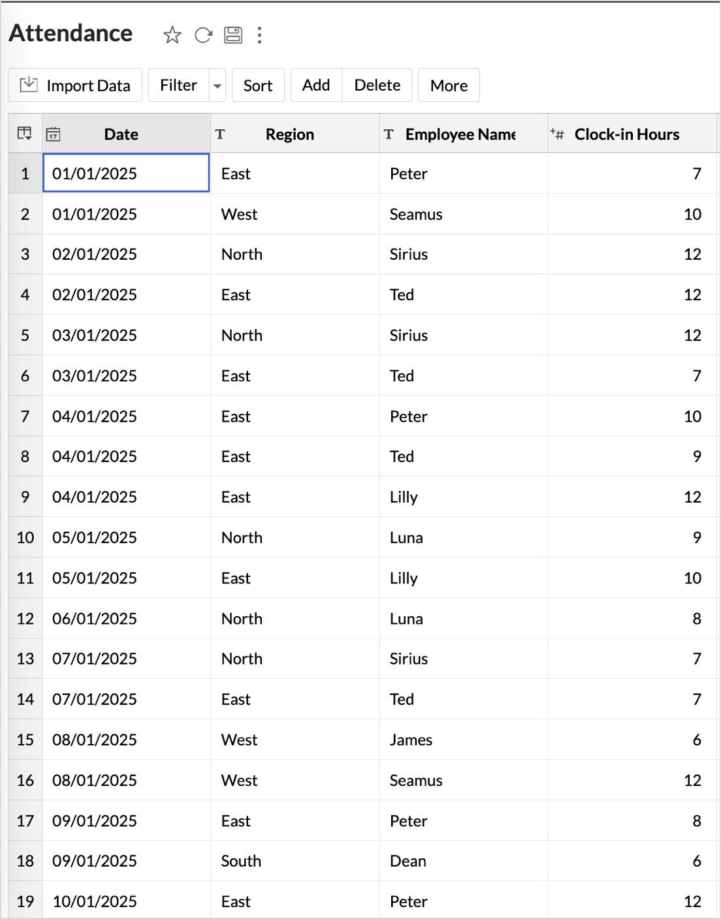Click the Sort button

point(258,86)
